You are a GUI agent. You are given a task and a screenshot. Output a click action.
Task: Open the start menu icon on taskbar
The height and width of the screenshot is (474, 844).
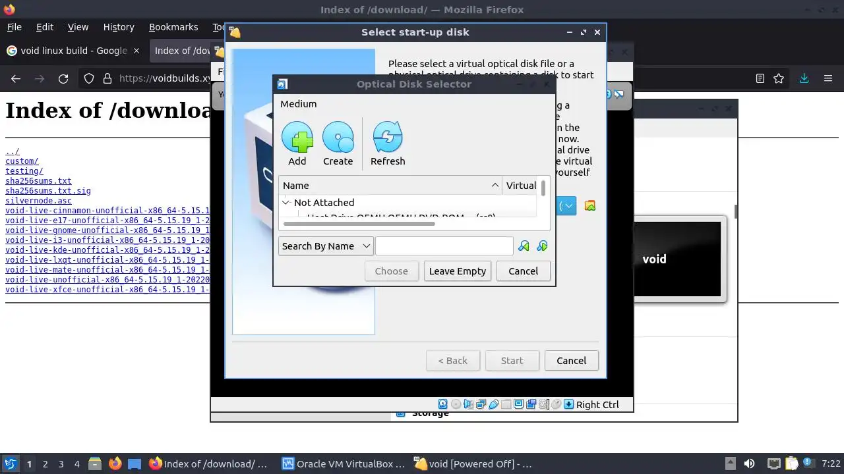(x=10, y=464)
